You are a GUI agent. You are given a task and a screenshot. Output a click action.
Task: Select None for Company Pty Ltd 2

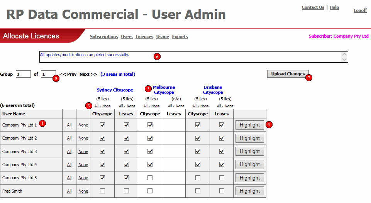(83, 138)
